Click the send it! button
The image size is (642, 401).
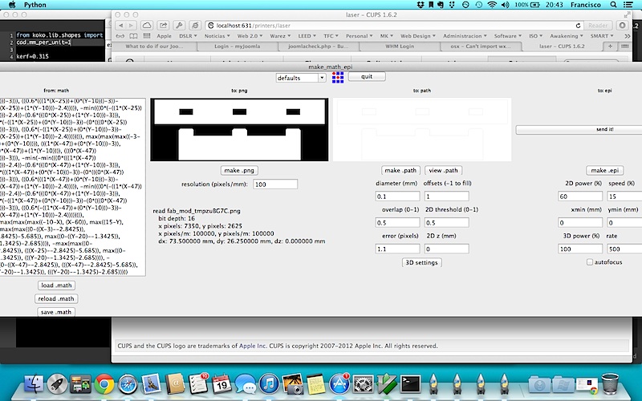(579, 129)
